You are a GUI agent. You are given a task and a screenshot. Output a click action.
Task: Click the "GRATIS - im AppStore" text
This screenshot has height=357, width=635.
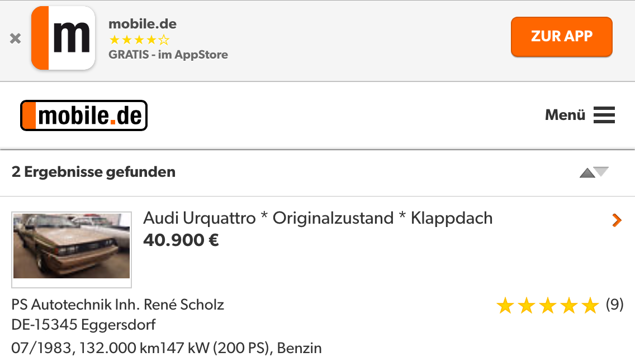point(168,55)
